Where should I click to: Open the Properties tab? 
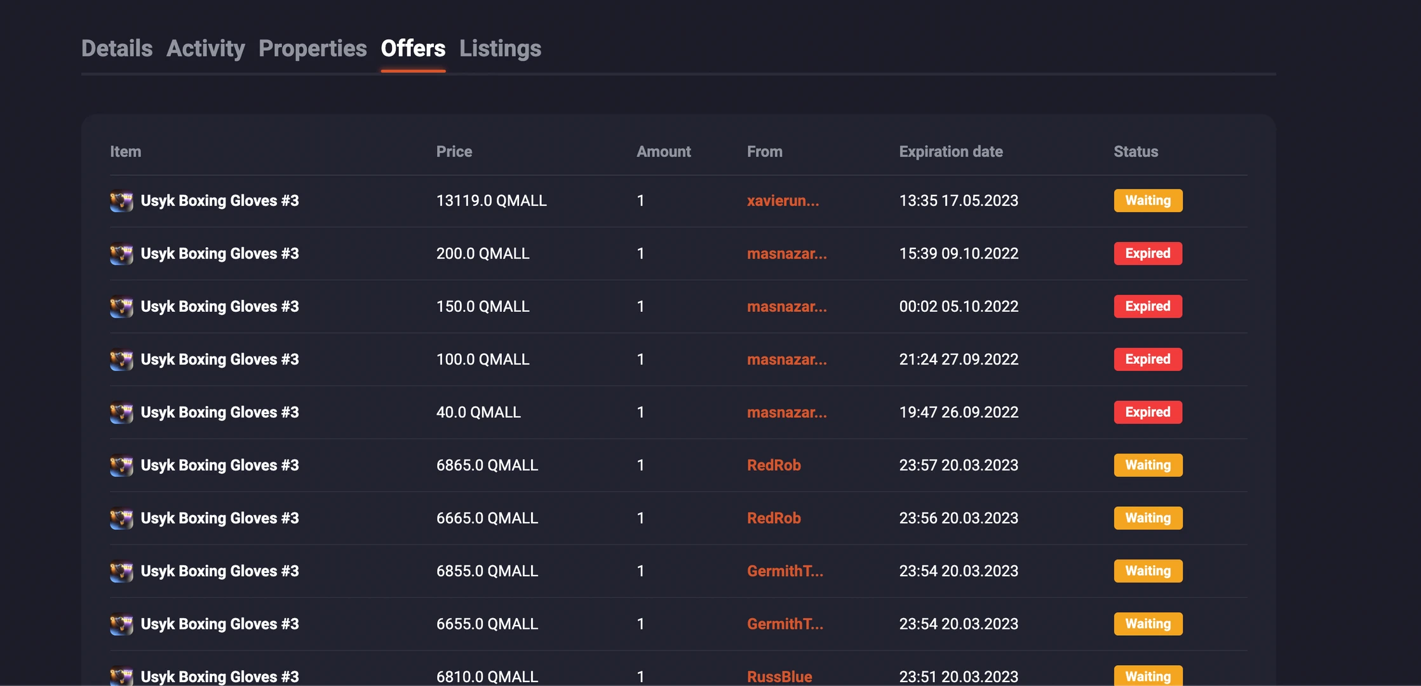[313, 48]
